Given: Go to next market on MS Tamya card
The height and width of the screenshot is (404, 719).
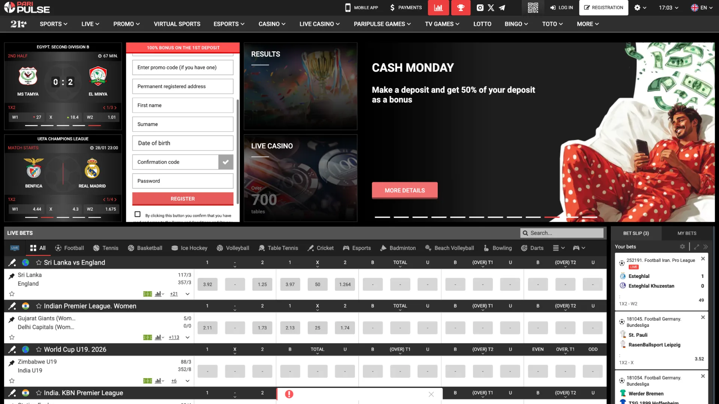Looking at the screenshot, I should coord(116,108).
